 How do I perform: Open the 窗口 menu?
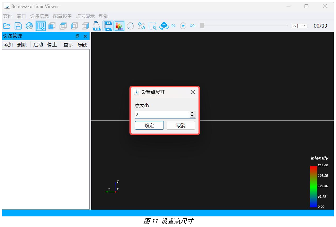(21, 16)
